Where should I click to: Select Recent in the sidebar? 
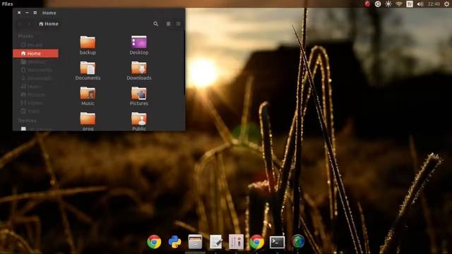point(32,45)
